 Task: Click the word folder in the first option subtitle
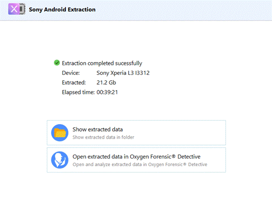[x=128, y=137]
